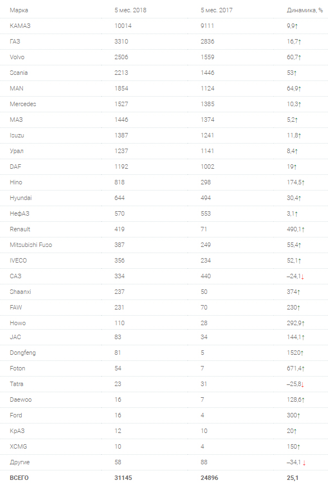Select the 5 мес. 2017 column header
328x490 pixels.
coord(217,10)
